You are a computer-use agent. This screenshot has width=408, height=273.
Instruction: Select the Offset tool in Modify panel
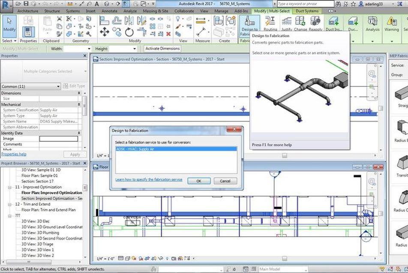point(117,21)
